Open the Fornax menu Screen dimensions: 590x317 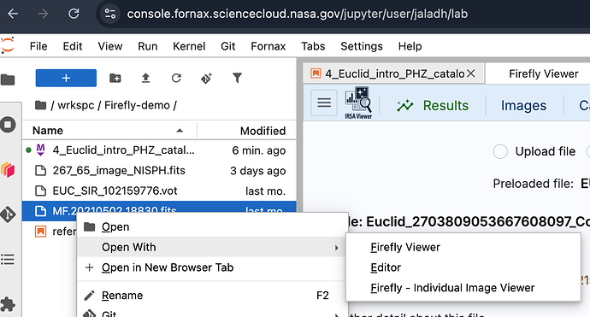[x=268, y=46]
